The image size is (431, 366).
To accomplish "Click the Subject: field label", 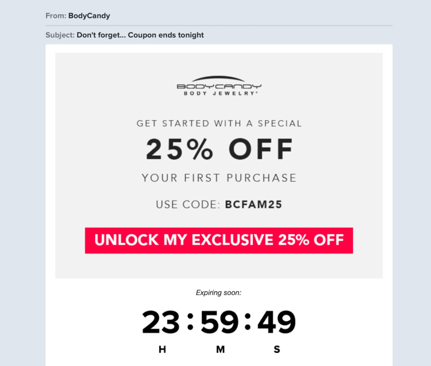I will coord(60,35).
